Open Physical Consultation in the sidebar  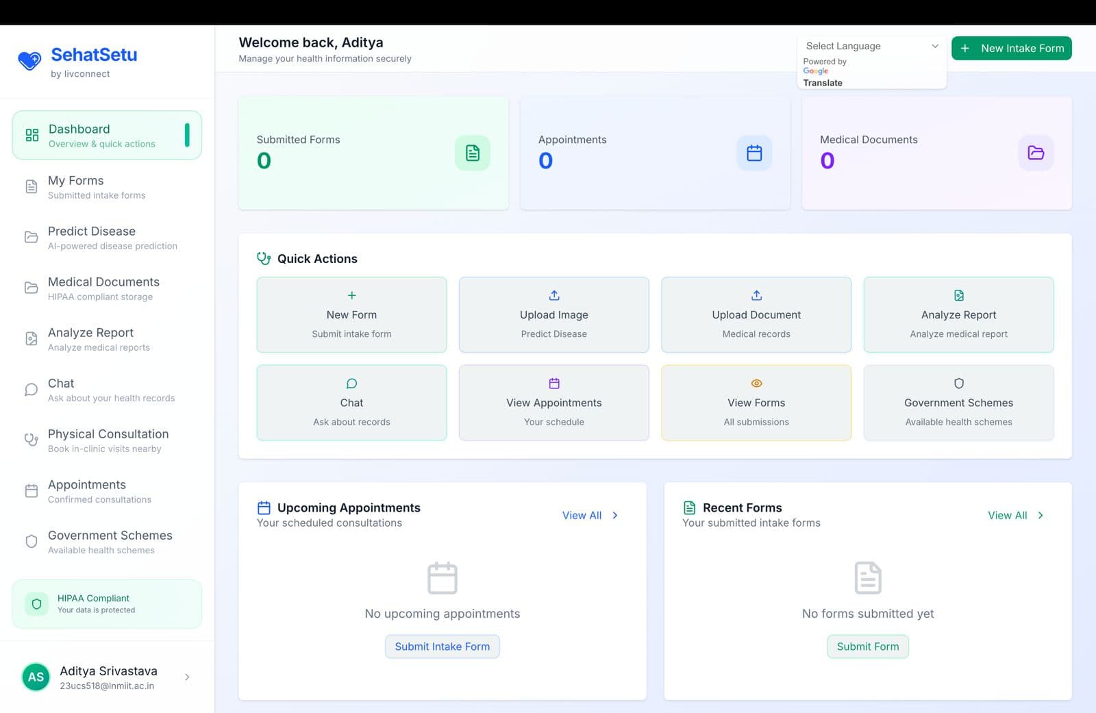(x=107, y=440)
